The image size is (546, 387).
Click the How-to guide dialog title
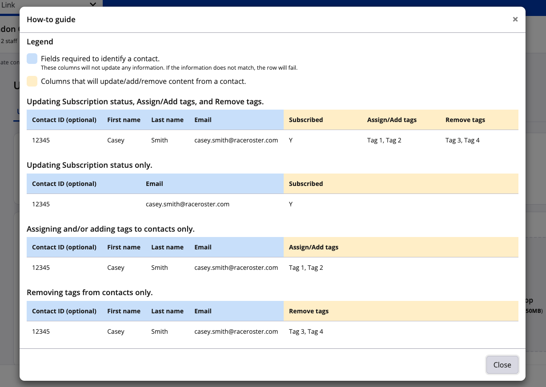(x=51, y=20)
